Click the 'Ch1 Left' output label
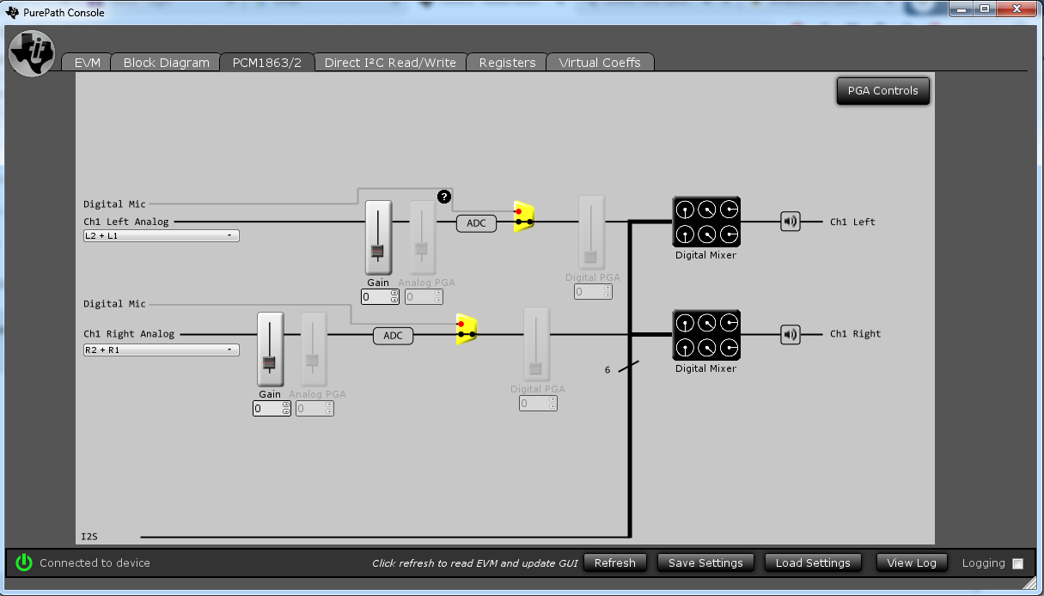This screenshot has width=1044, height=596. [x=852, y=222]
